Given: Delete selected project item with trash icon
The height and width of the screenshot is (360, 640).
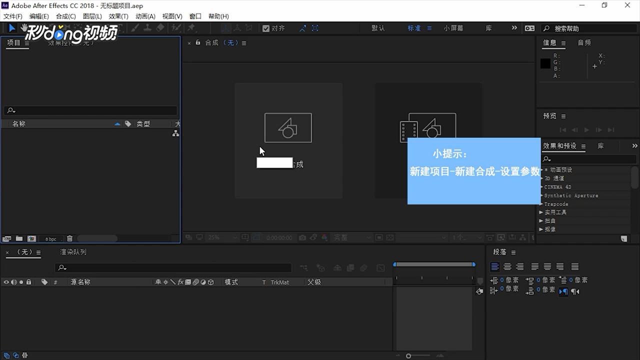Looking at the screenshot, I should point(69,238).
